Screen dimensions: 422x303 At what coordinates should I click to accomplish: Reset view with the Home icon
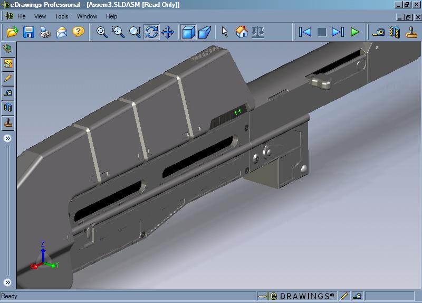[242, 32]
